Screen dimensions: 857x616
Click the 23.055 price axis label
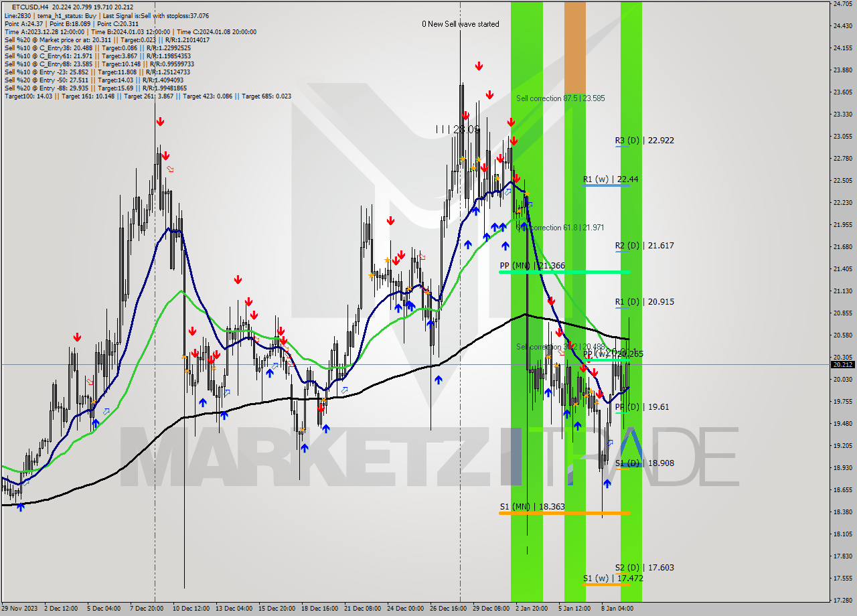(842, 136)
